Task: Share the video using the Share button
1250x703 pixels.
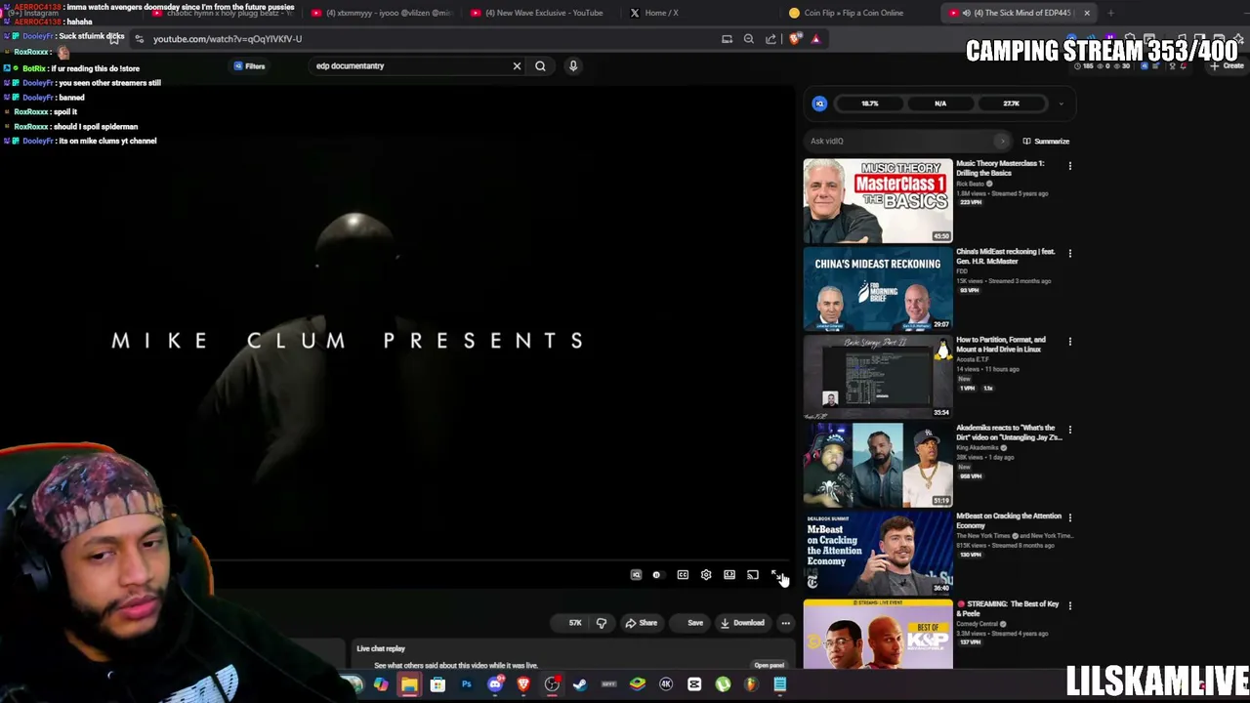Action: [642, 623]
